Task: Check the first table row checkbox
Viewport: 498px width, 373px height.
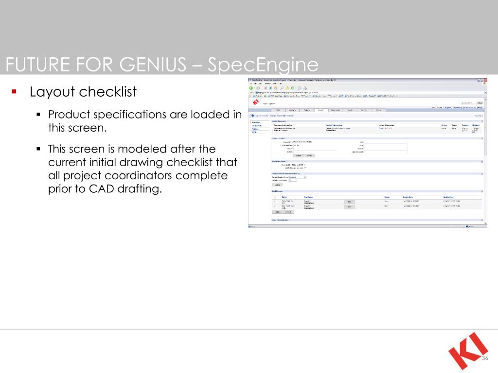Action: [275, 202]
